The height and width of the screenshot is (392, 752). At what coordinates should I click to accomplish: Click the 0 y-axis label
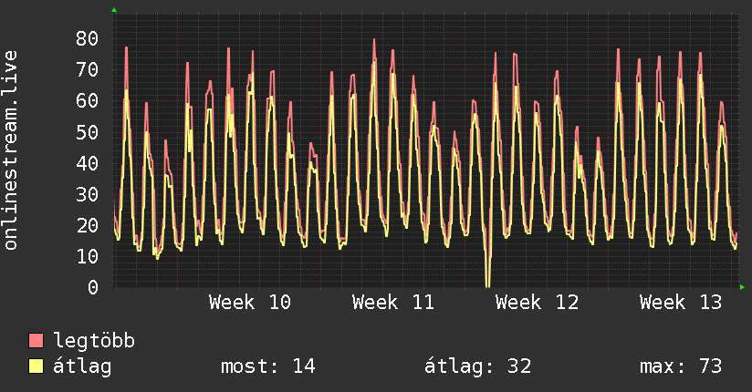pos(93,287)
